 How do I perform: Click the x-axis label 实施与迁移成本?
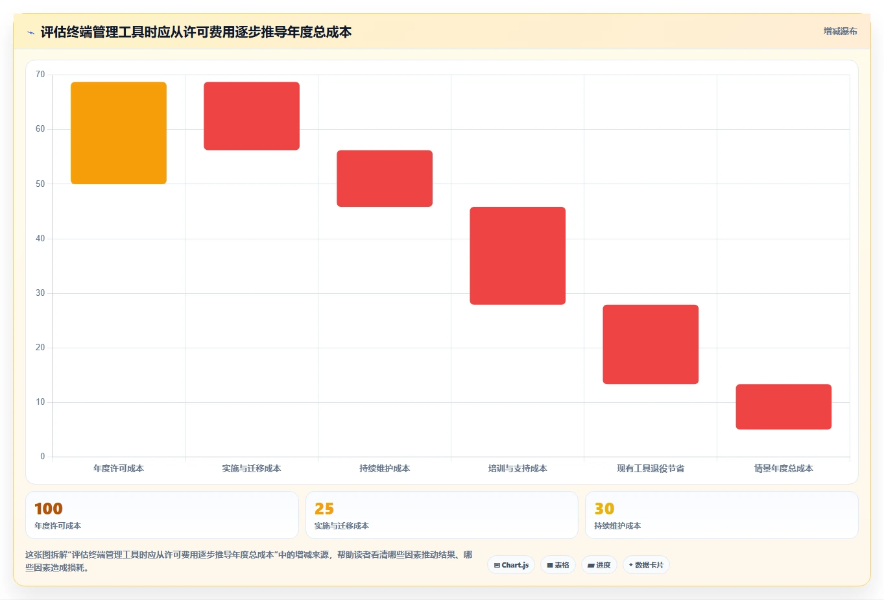[252, 468]
